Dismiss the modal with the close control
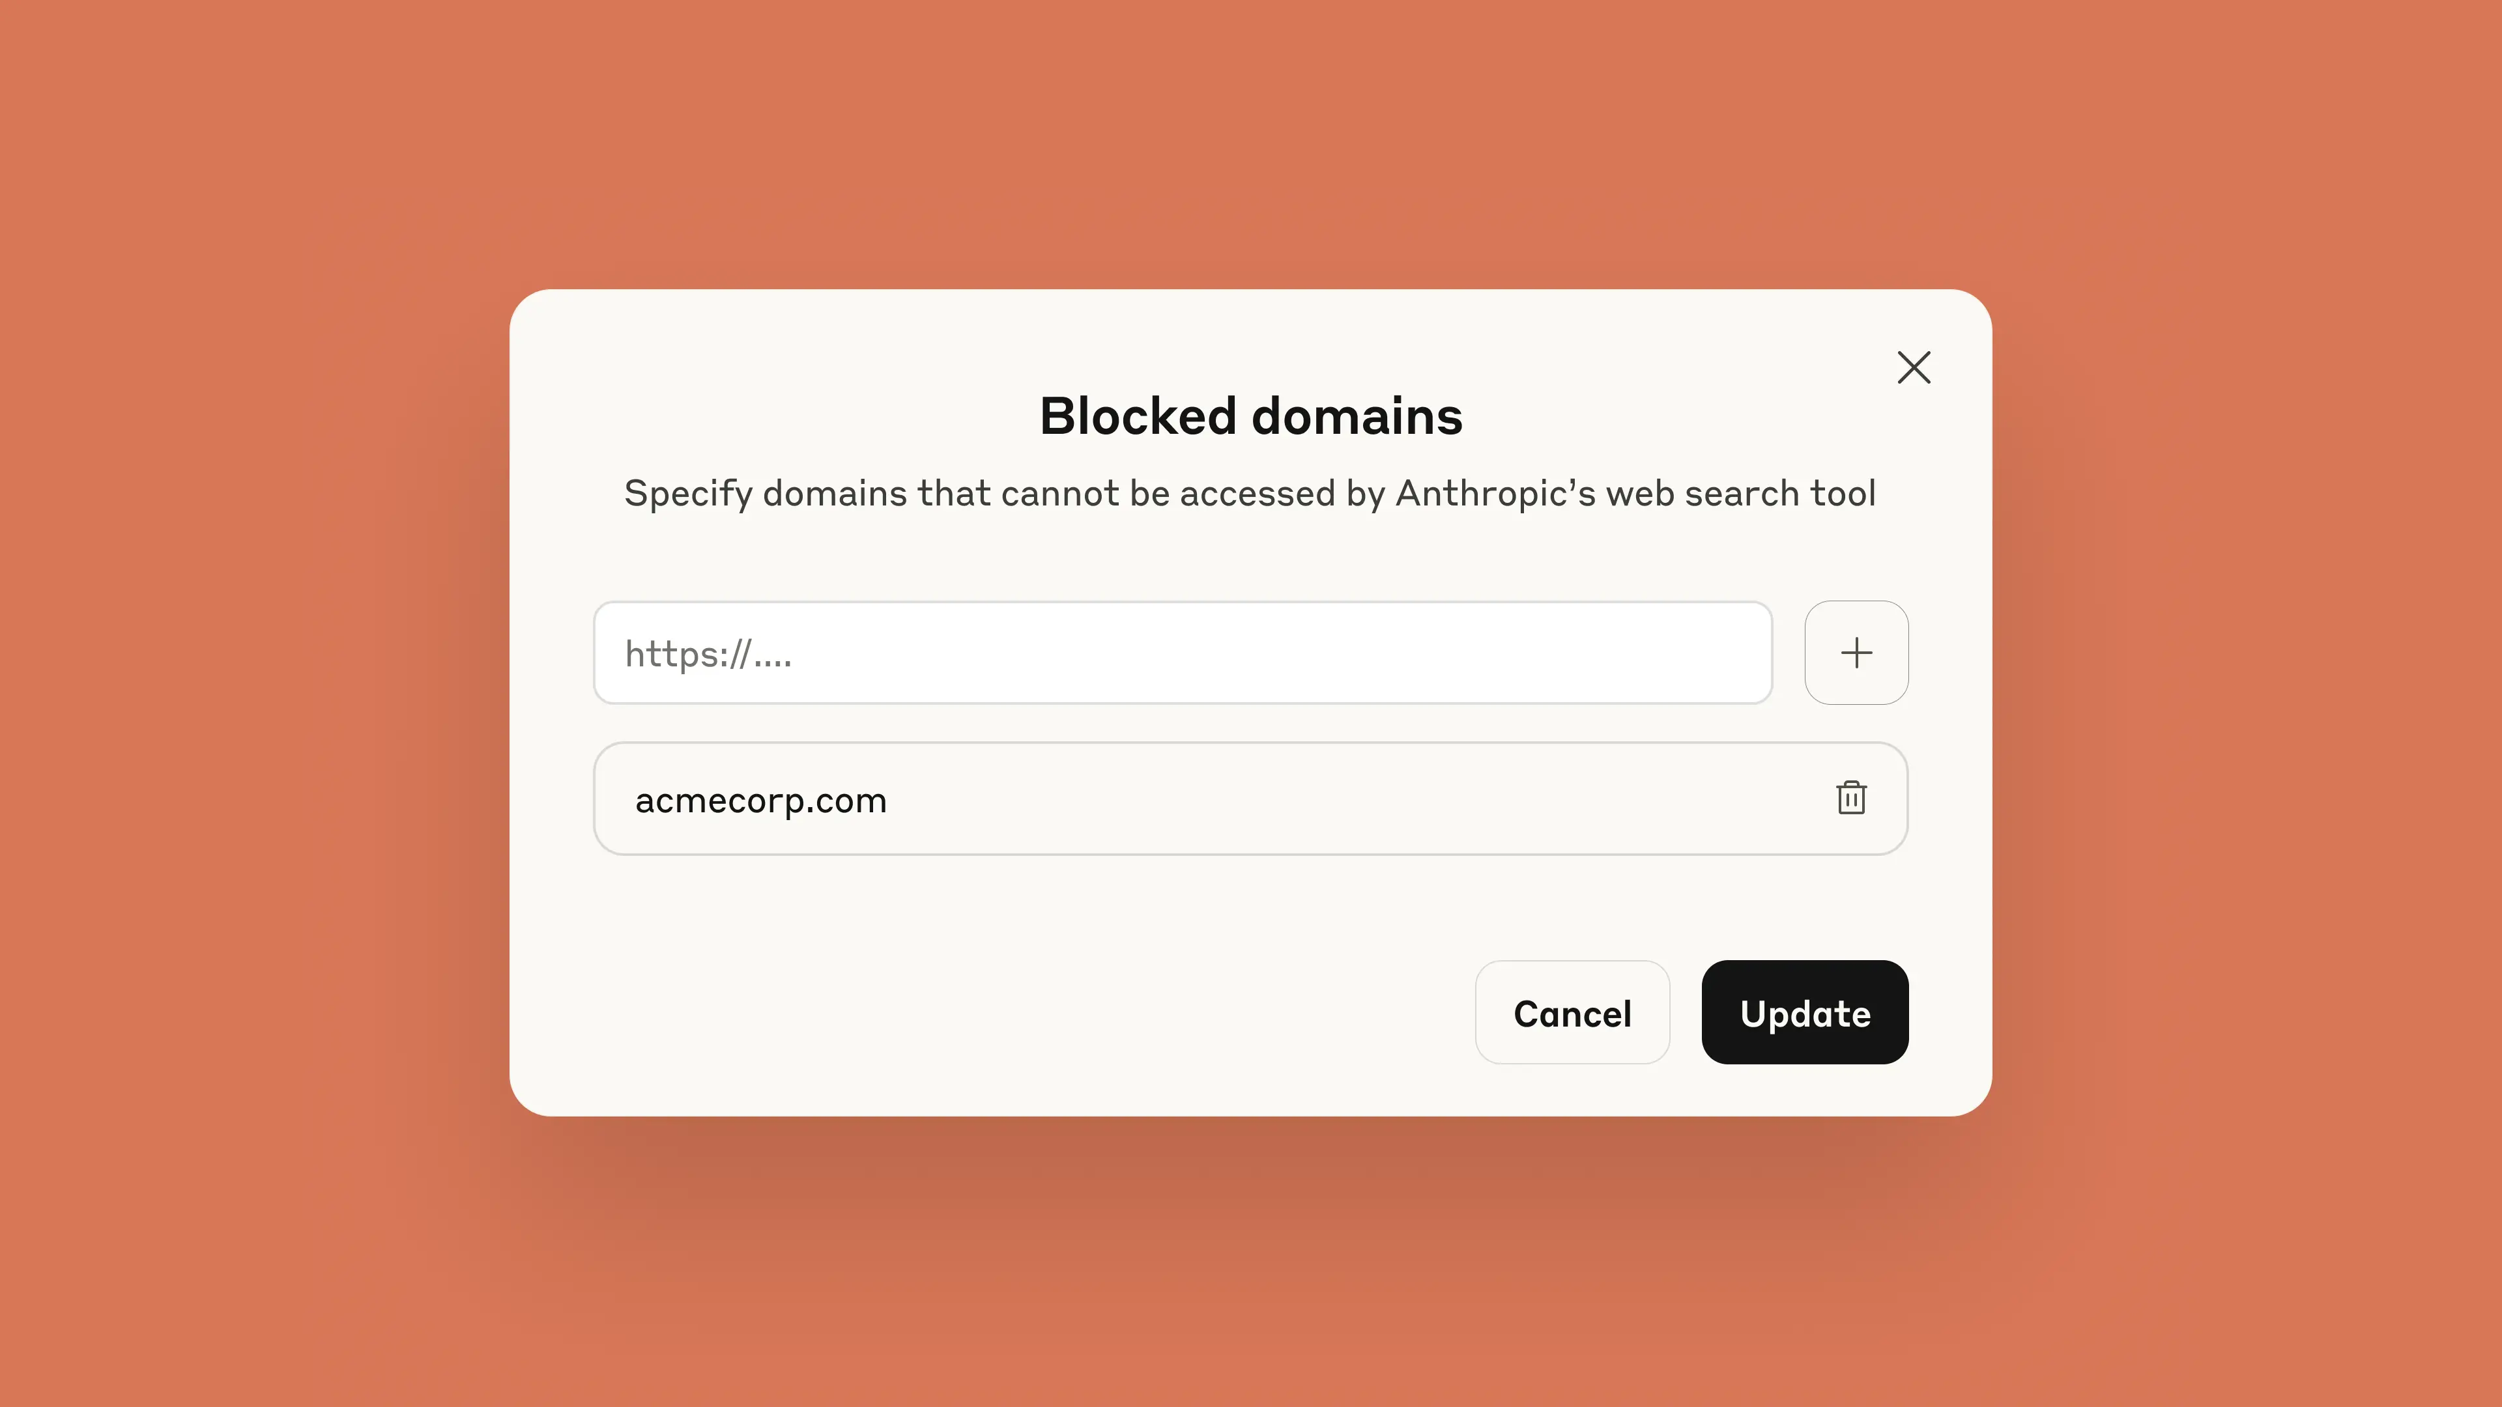The image size is (2502, 1407). (1912, 368)
